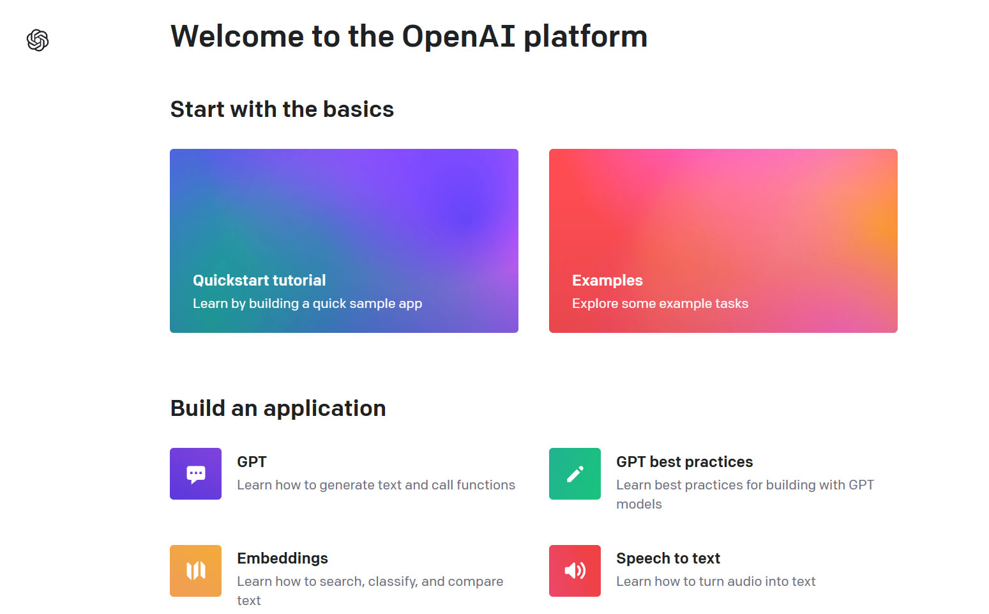The image size is (989, 614).
Task: Open the Embeddings guide title
Action: coord(282,558)
